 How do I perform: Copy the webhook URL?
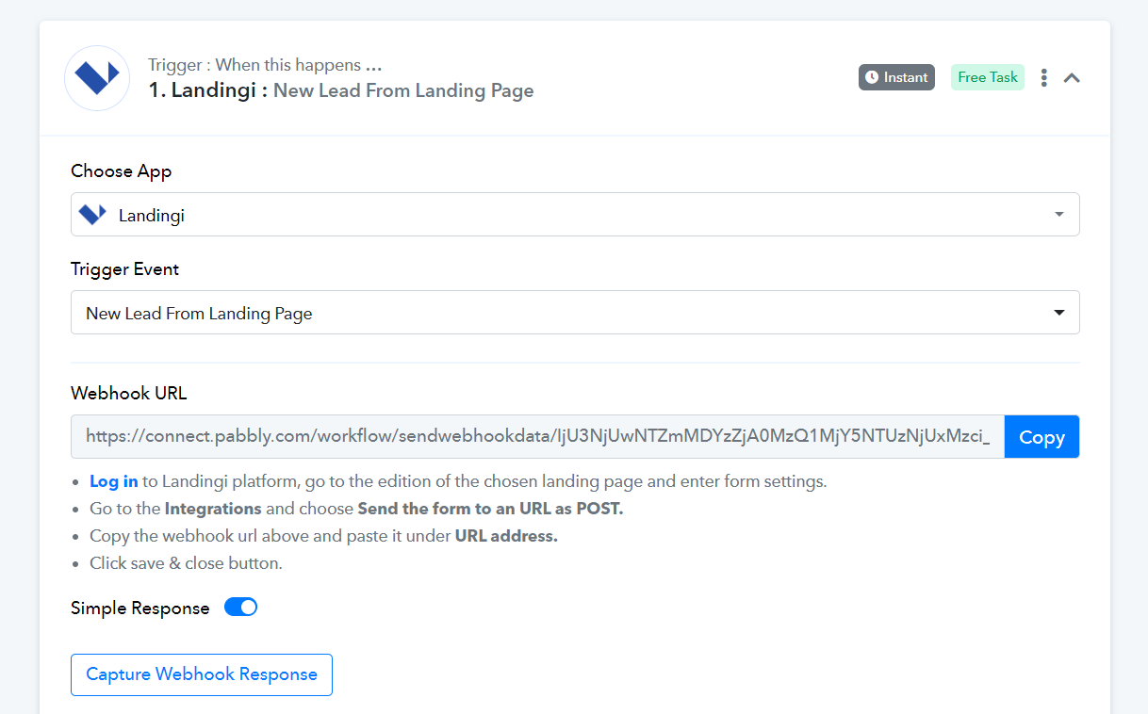click(x=1041, y=437)
